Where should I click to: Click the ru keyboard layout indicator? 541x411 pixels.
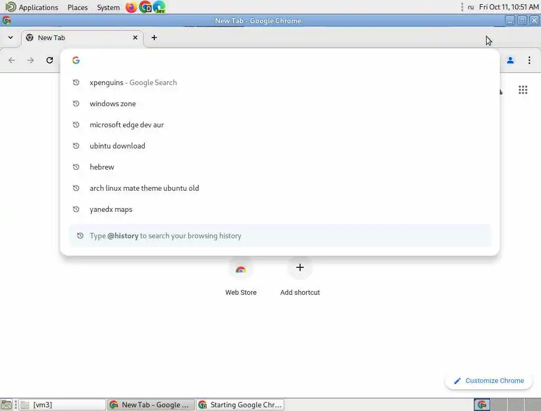point(471,7)
